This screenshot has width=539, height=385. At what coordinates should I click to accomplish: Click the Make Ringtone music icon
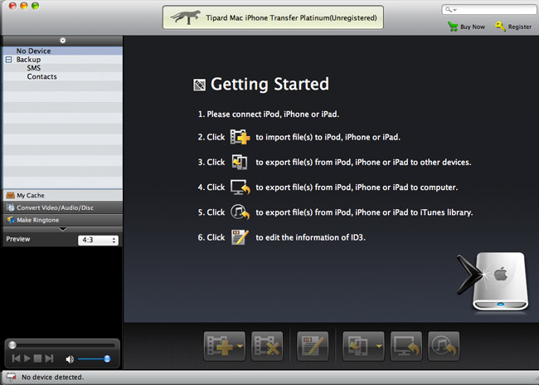coord(11,220)
